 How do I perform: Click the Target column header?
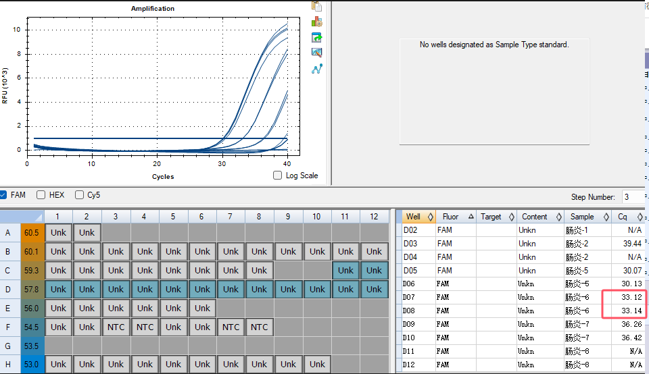[496, 217]
